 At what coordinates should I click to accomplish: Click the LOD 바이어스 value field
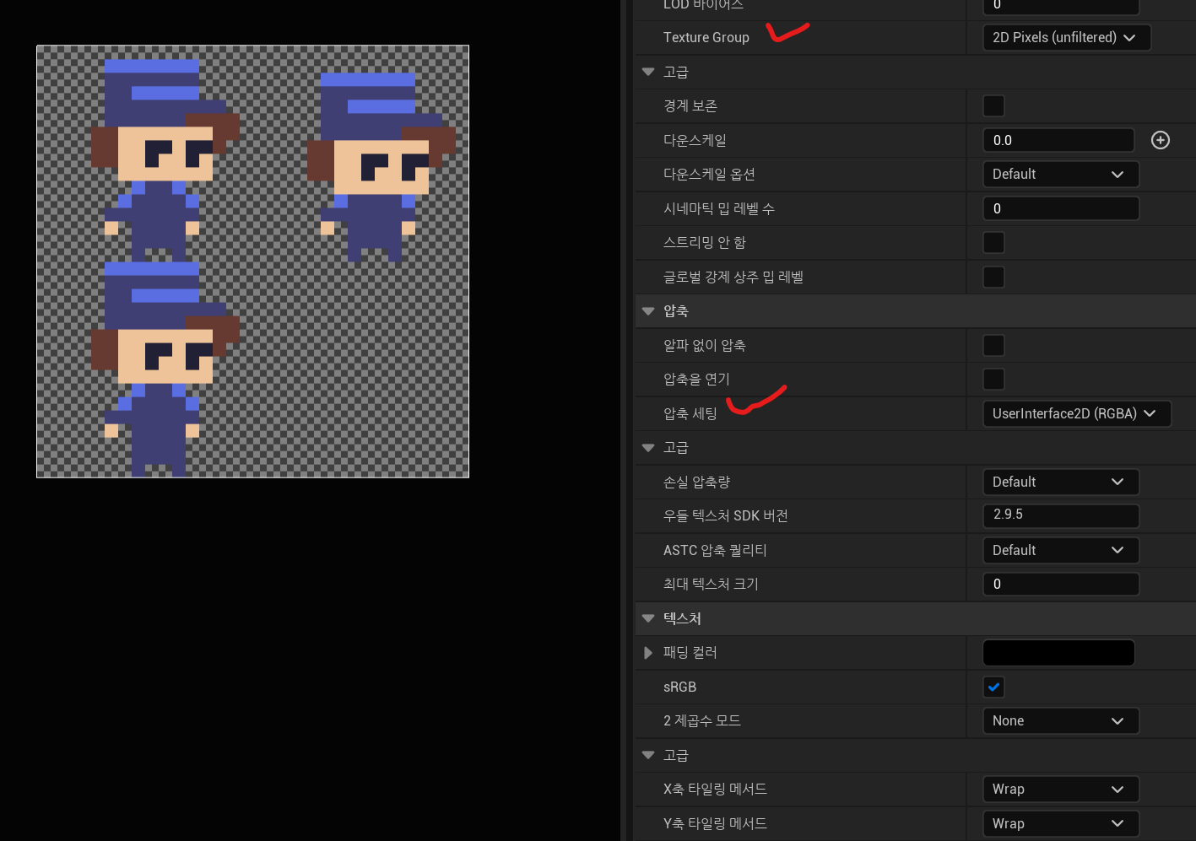click(1061, 5)
